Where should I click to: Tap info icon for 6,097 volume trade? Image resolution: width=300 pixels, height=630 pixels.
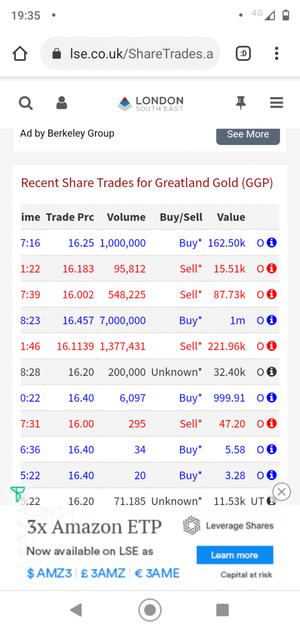(x=272, y=398)
